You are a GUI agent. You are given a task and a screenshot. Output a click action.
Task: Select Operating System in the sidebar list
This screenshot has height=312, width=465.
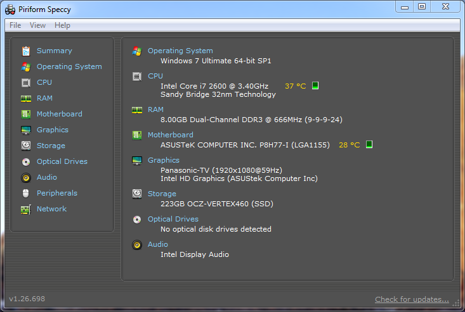click(69, 66)
